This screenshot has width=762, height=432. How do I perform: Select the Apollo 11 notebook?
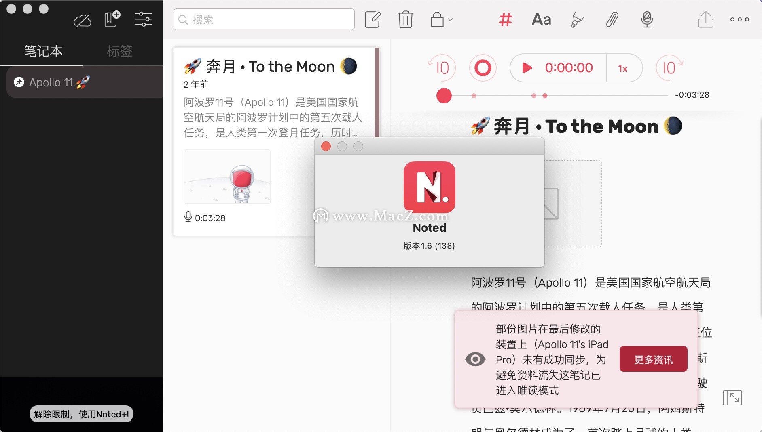(85, 82)
